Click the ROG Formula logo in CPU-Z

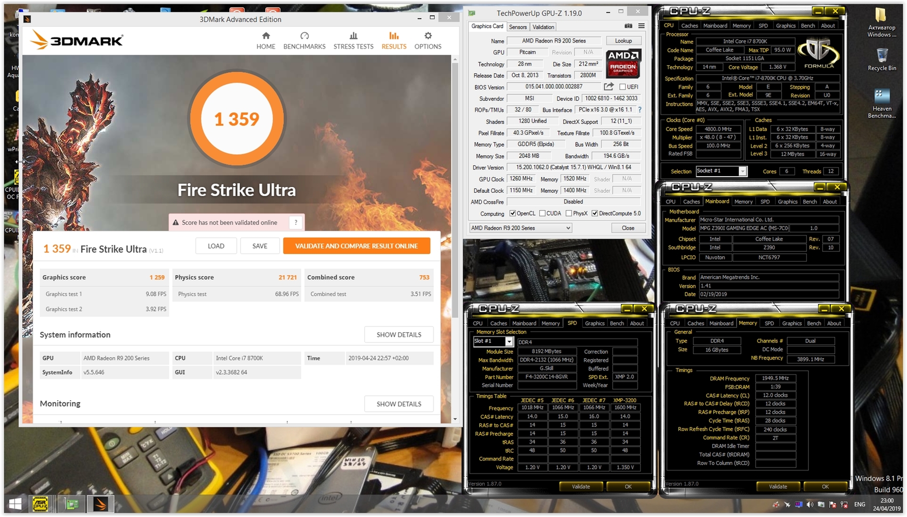819,54
